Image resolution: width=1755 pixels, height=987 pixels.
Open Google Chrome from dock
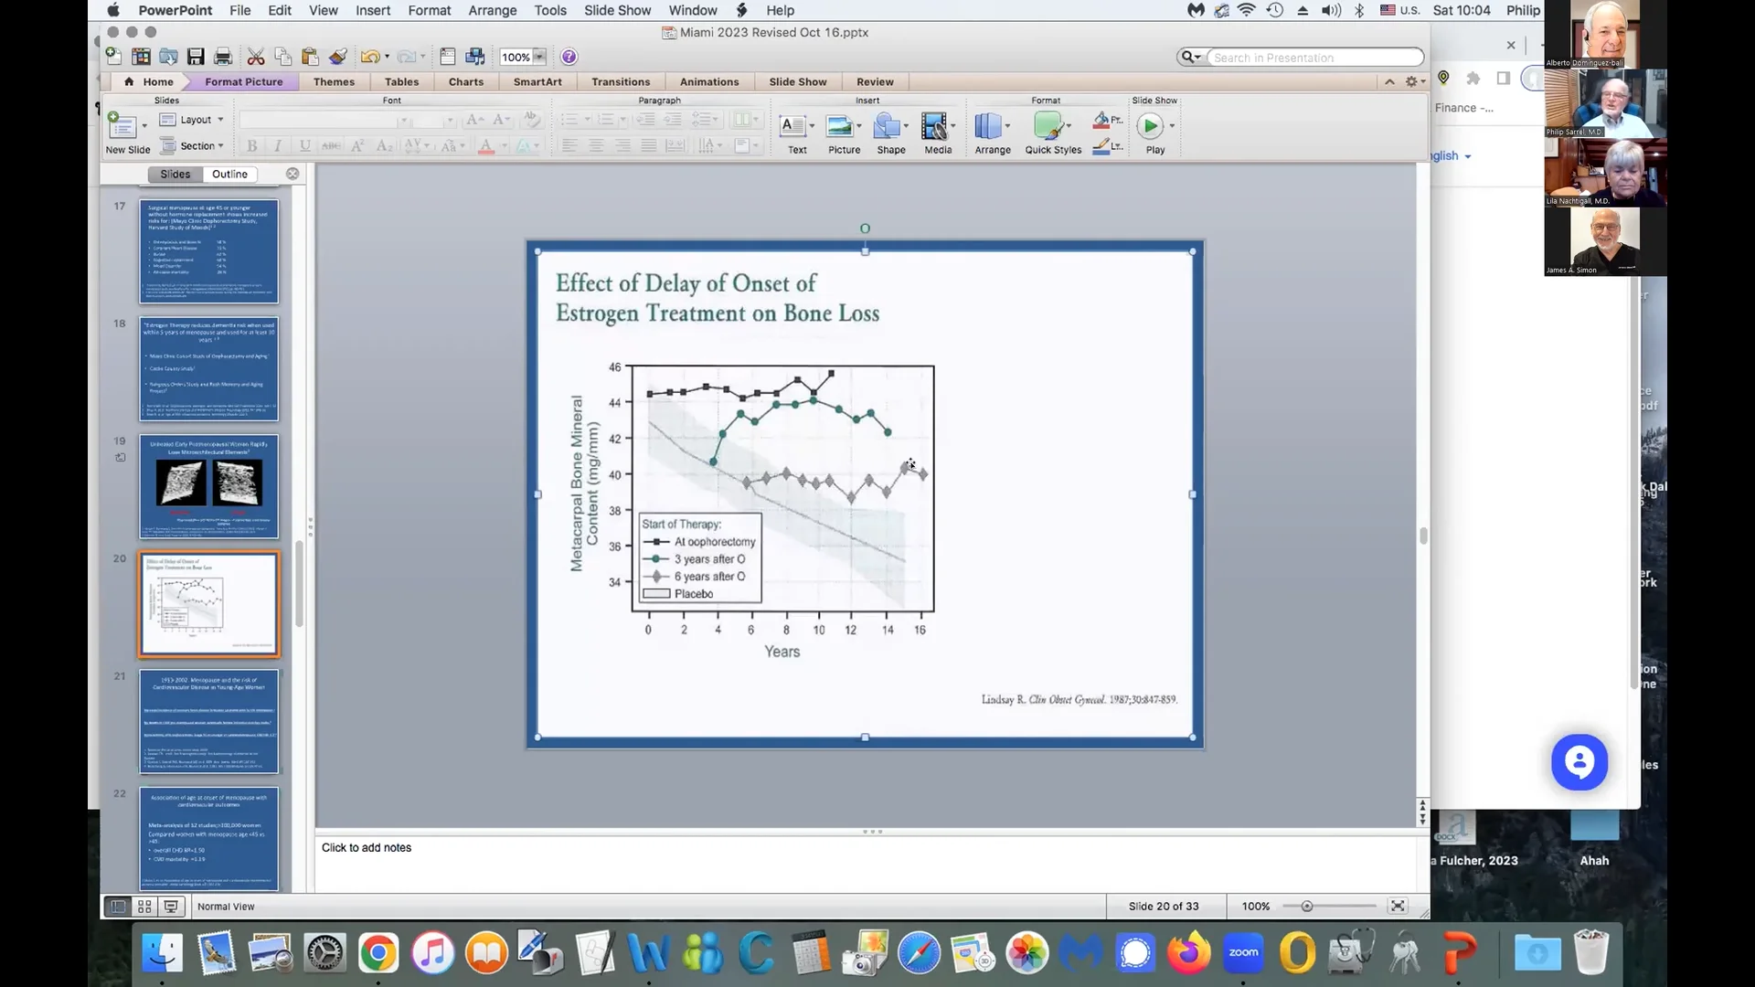pyautogui.click(x=378, y=953)
